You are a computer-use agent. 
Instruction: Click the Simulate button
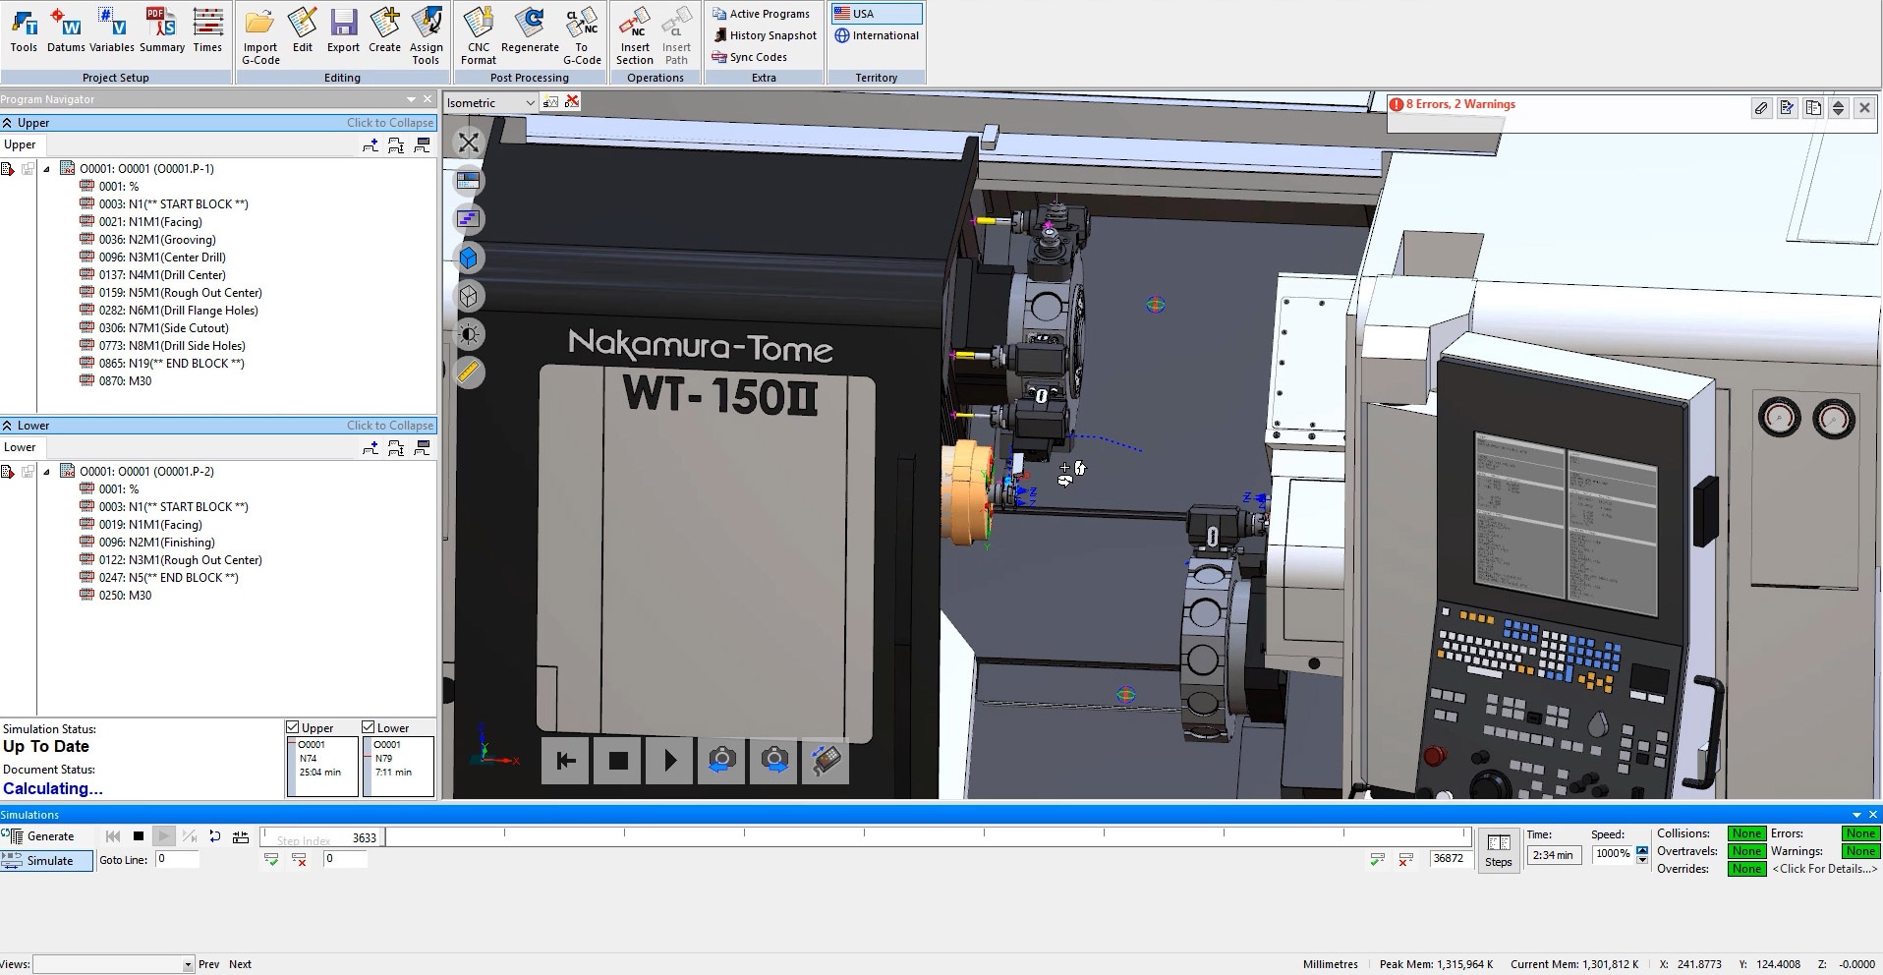(x=48, y=861)
